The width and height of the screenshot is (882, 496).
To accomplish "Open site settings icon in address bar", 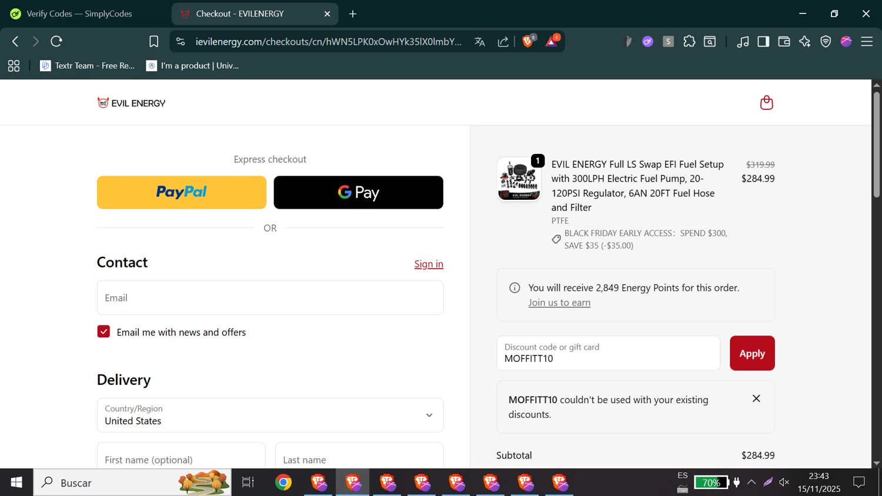I will 181,41.
